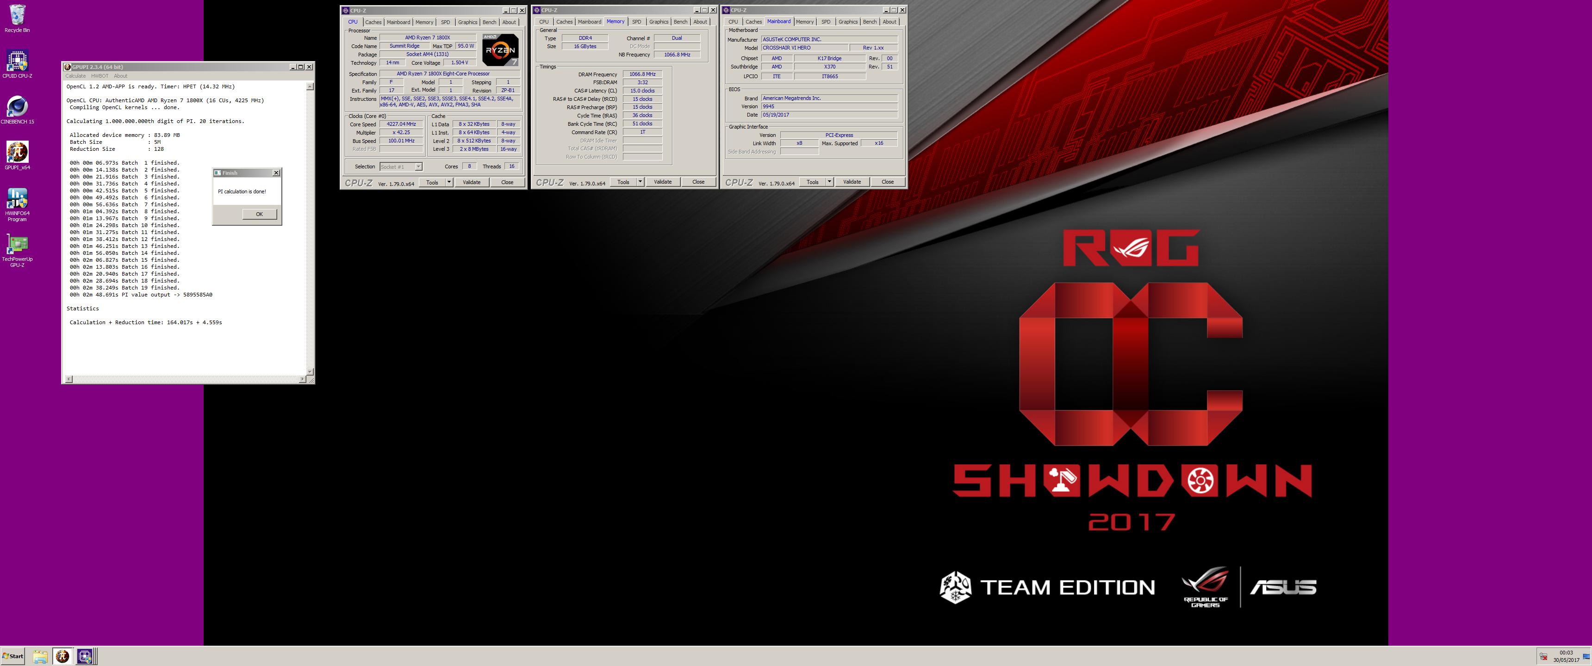Click processor name AMD Ryzen 7 1800X
Screen dimensions: 1592x666
click(428, 37)
